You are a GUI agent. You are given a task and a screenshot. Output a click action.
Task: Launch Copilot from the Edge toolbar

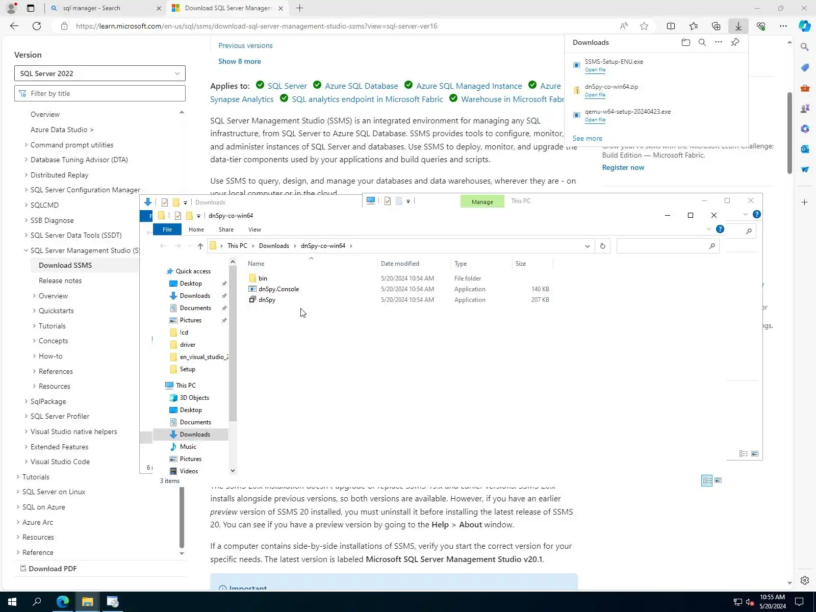tap(805, 26)
